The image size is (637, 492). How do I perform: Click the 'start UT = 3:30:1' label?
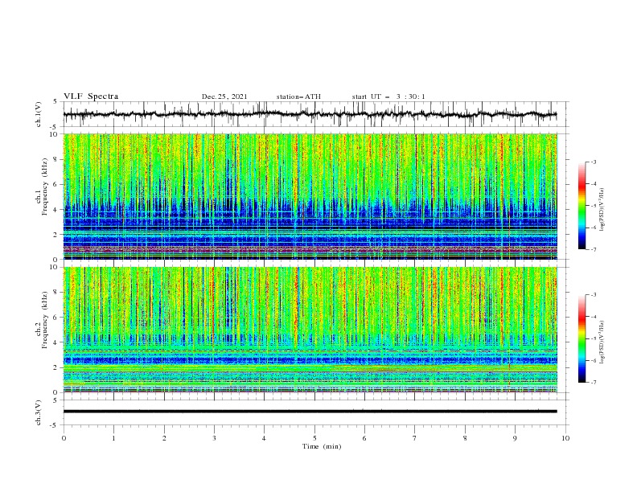pos(388,96)
